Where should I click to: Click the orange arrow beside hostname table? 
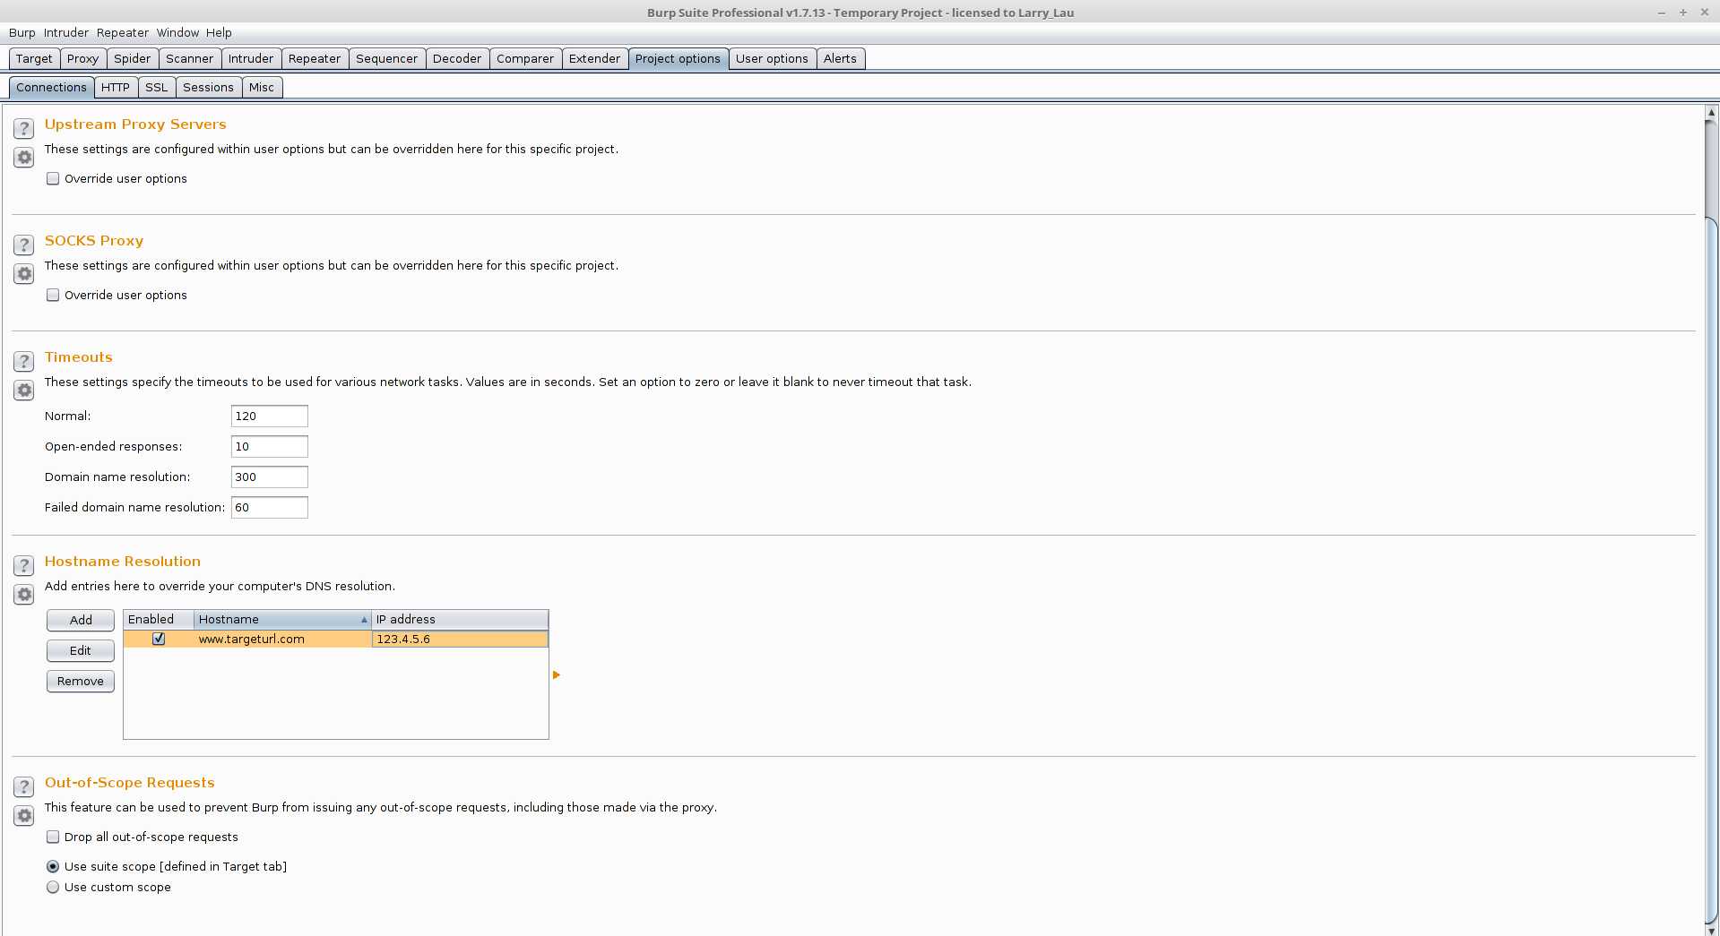tap(556, 674)
